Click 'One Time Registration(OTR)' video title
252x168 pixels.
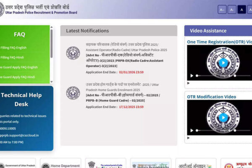point(219,42)
